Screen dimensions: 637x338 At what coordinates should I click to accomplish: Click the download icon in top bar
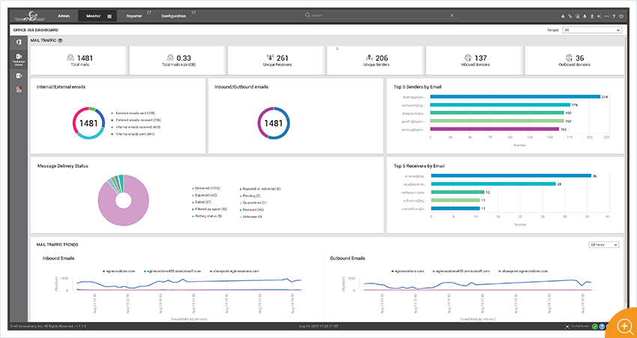coord(592,16)
